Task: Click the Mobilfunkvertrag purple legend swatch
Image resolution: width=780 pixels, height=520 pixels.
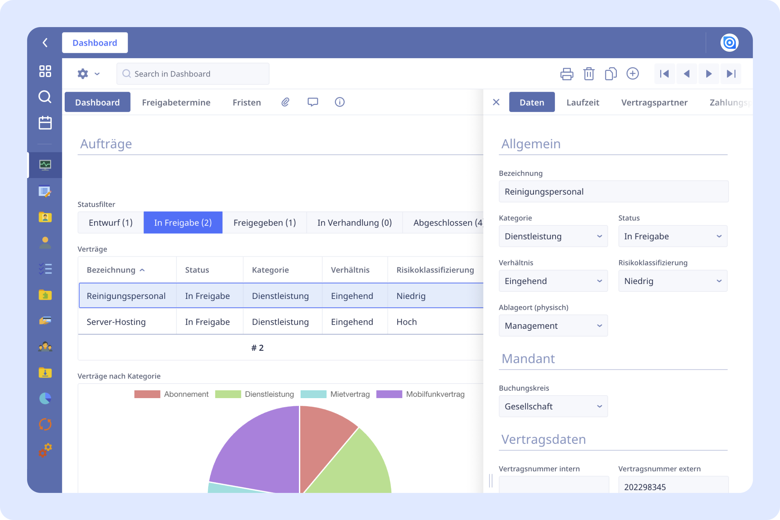Action: coord(389,394)
